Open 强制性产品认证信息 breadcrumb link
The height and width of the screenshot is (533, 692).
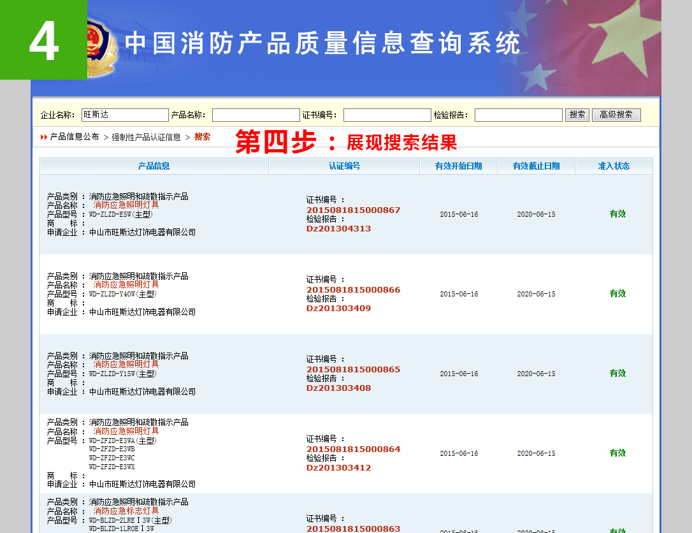146,137
